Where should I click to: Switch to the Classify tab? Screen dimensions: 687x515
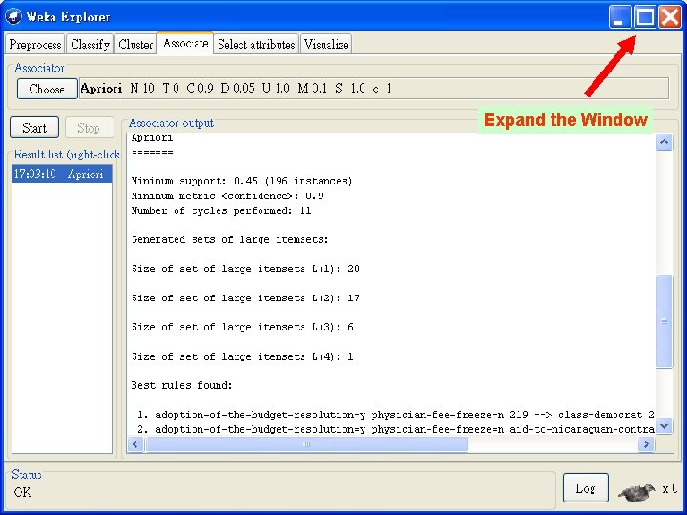point(90,44)
